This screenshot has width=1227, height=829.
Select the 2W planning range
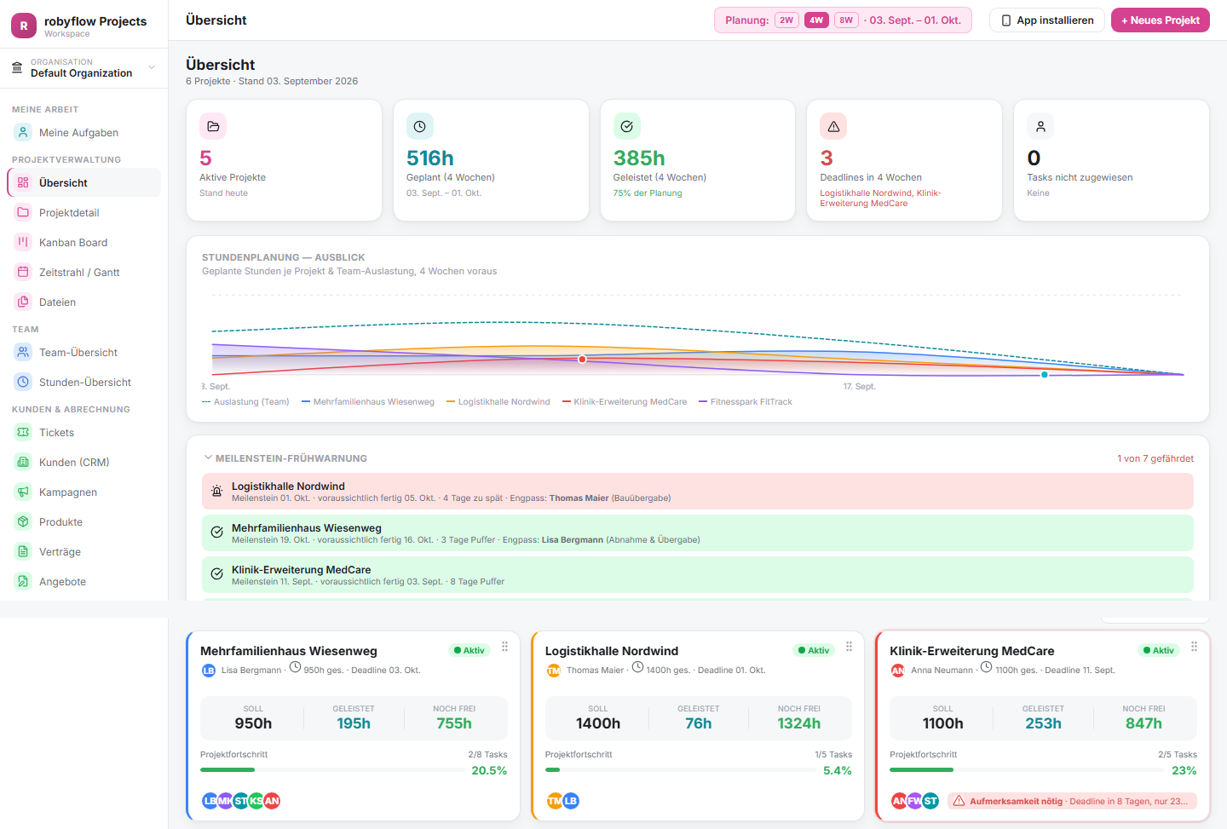pos(786,20)
